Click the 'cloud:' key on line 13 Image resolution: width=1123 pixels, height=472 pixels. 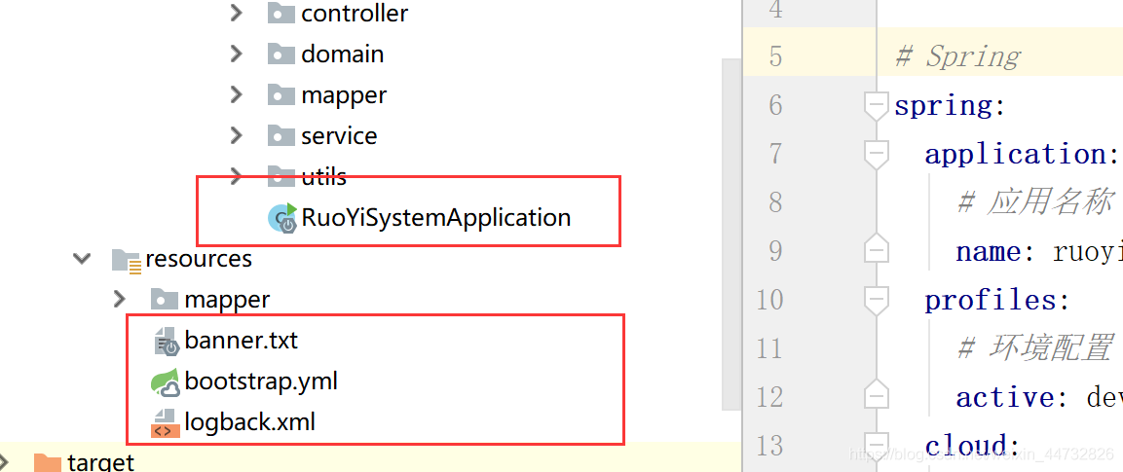[971, 446]
